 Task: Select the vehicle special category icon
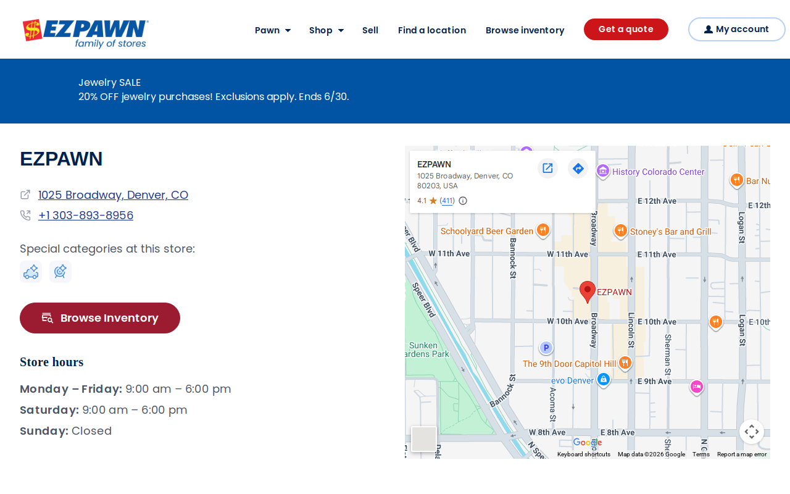tap(31, 272)
